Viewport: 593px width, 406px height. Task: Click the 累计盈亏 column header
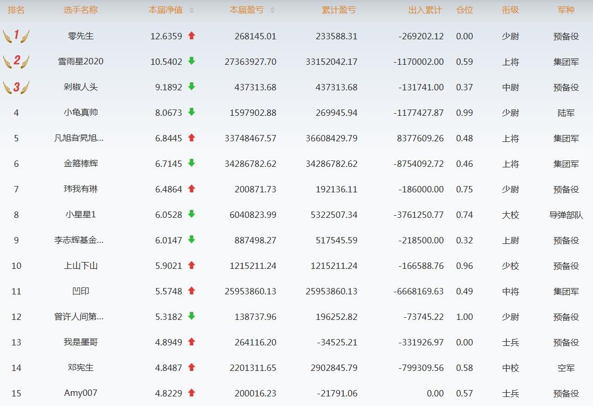click(x=339, y=10)
